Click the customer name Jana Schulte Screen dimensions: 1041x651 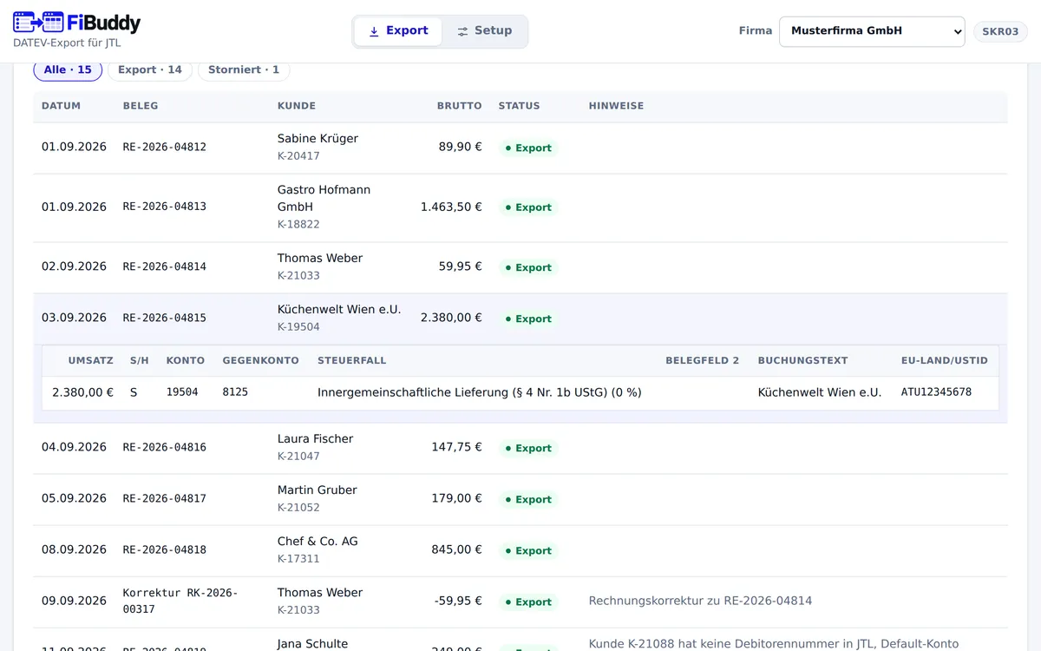(x=312, y=644)
